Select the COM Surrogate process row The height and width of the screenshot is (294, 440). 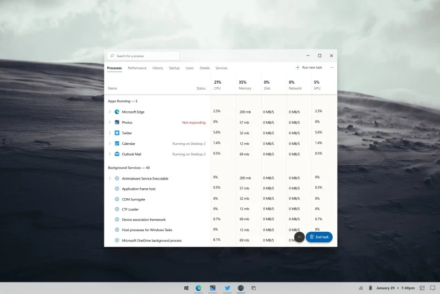pyautogui.click(x=134, y=199)
